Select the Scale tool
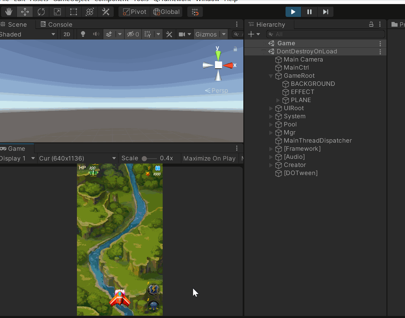The width and height of the screenshot is (405, 318). 57,12
